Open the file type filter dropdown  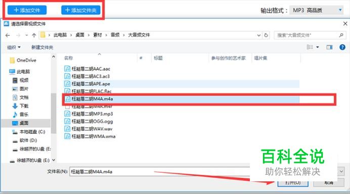341,171
